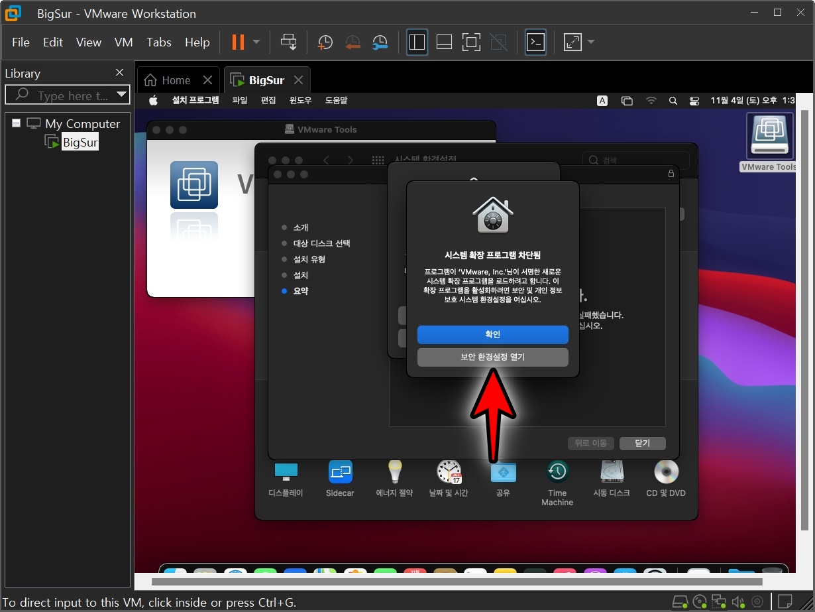Image resolution: width=815 pixels, height=612 pixels.
Task: Click the send Ctrl+Alt+Del toolbar icon
Action: (289, 42)
